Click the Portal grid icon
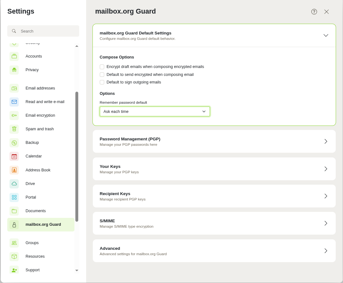Image resolution: width=343 pixels, height=283 pixels. tap(14, 197)
